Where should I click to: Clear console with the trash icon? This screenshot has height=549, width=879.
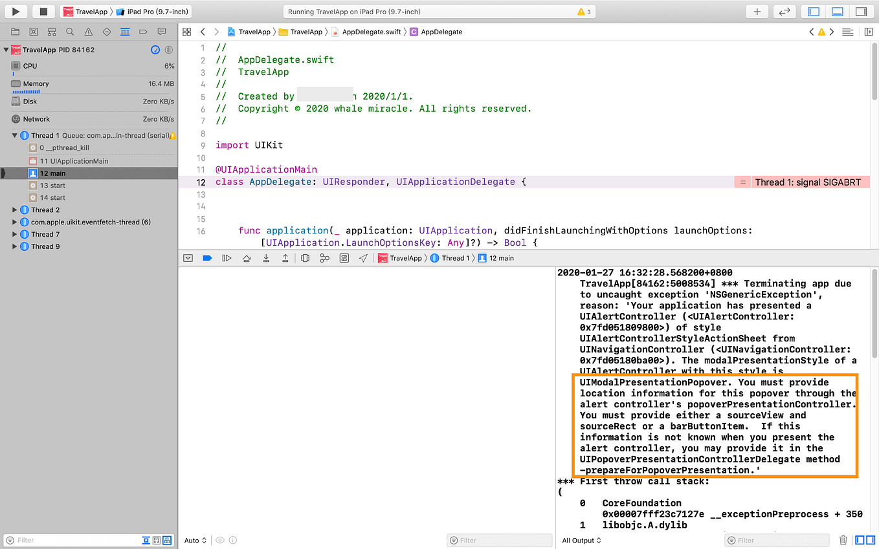click(843, 540)
